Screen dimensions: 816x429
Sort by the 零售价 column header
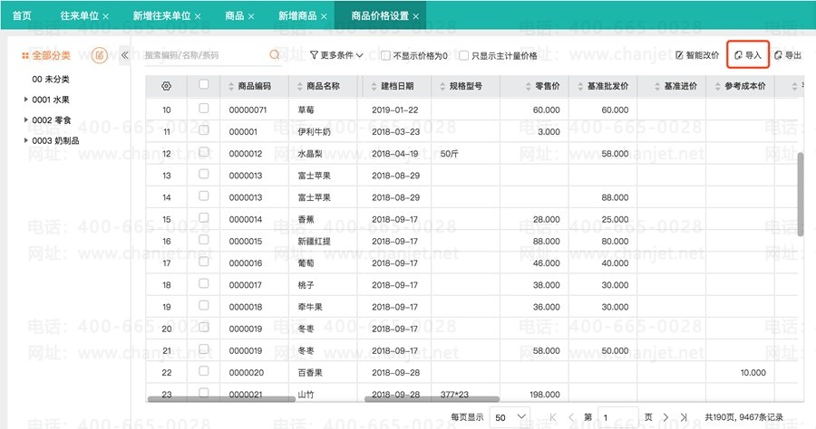[548, 86]
